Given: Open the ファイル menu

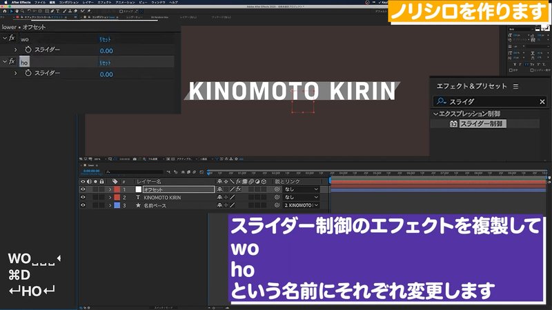Looking at the screenshot, I should tap(39, 2).
